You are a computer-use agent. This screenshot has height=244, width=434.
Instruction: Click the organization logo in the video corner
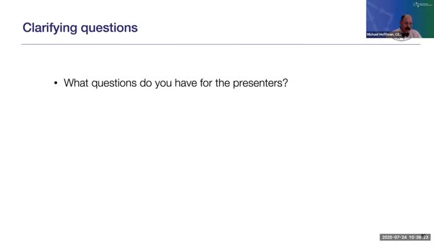422,5
